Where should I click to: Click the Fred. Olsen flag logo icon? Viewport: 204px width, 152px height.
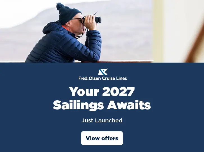(103, 72)
